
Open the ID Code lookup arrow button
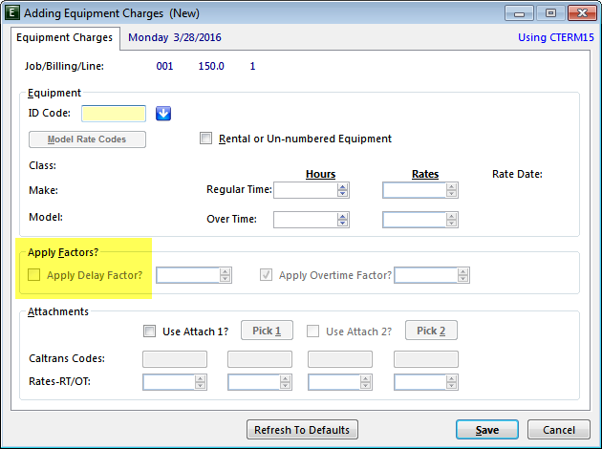163,114
